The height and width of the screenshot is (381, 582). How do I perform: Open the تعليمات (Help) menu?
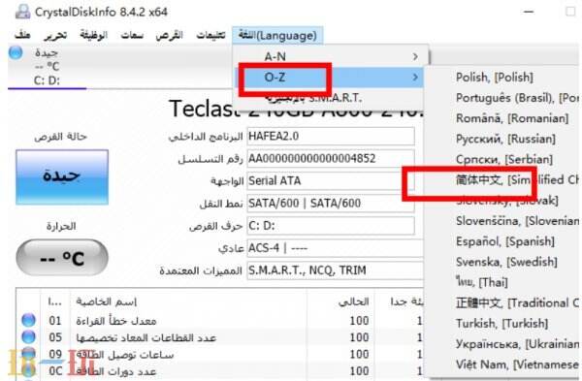click(210, 35)
